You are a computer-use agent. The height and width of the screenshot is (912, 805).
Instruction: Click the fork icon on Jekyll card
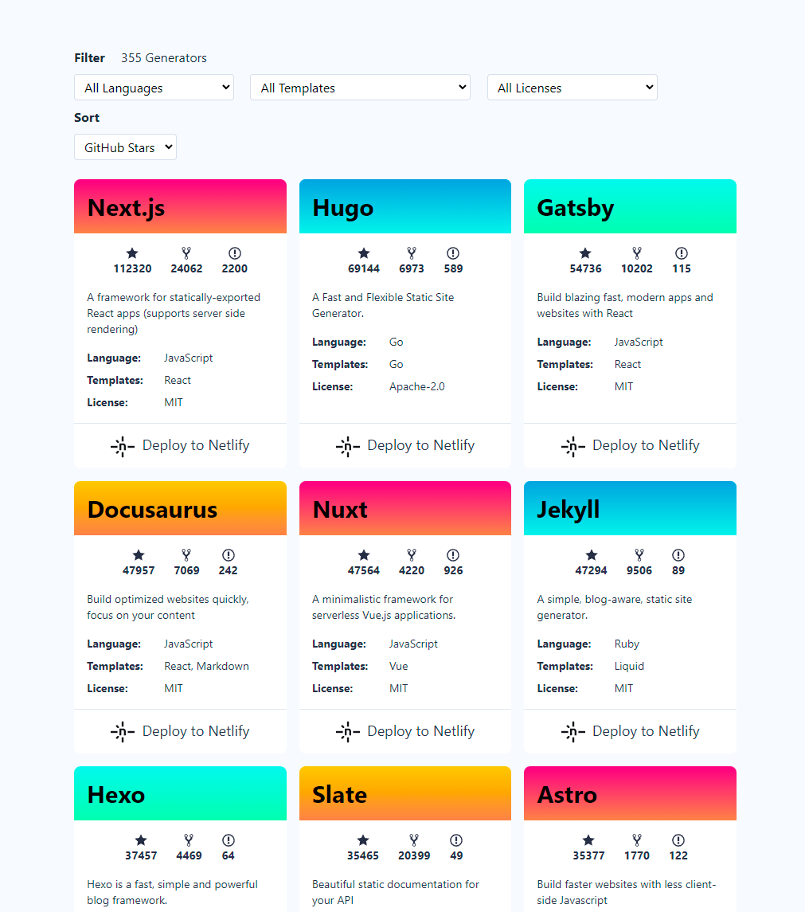coord(639,555)
